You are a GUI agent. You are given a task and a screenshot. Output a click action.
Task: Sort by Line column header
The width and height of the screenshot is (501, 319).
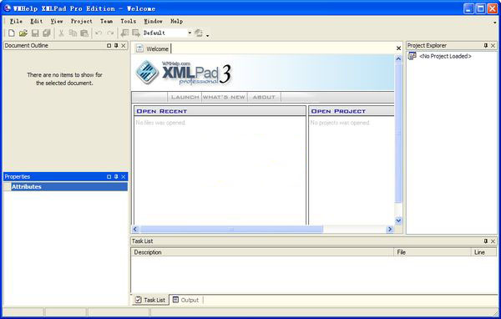483,252
